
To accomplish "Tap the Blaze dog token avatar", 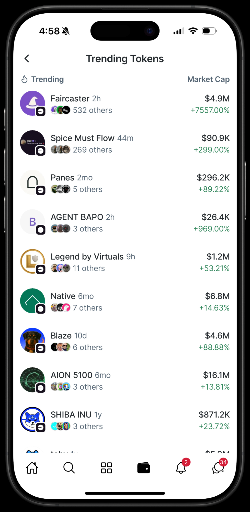I will [32, 340].
